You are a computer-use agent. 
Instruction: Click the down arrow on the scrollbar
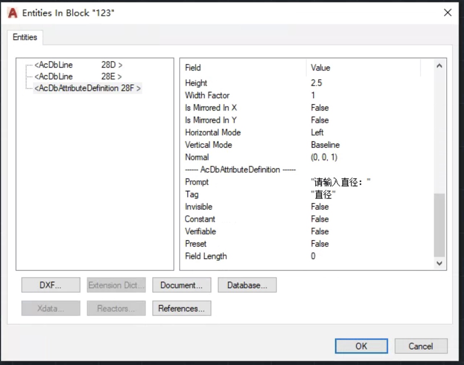[439, 263]
